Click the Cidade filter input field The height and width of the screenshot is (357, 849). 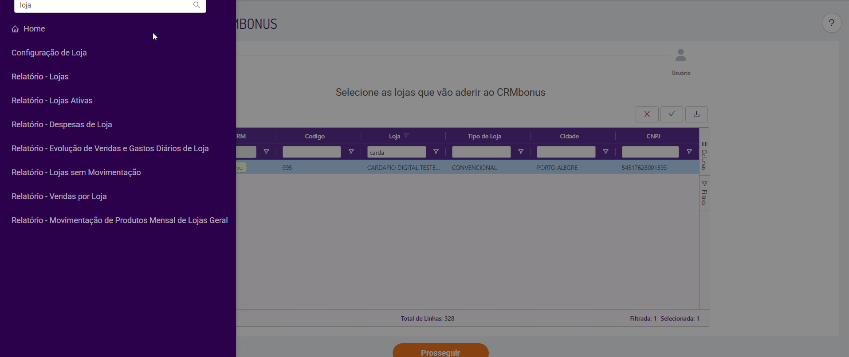566,152
